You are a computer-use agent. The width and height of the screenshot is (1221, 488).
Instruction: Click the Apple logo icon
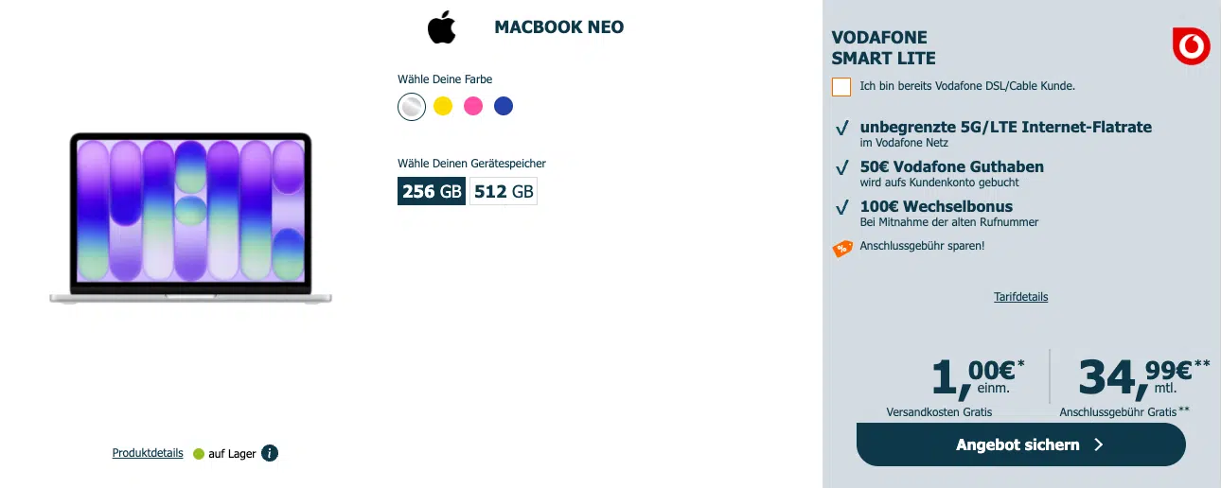(441, 27)
